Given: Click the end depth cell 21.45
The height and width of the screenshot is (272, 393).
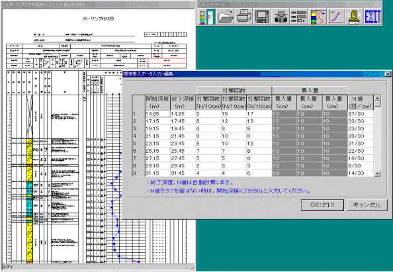Looking at the screenshot, I should point(183,136).
